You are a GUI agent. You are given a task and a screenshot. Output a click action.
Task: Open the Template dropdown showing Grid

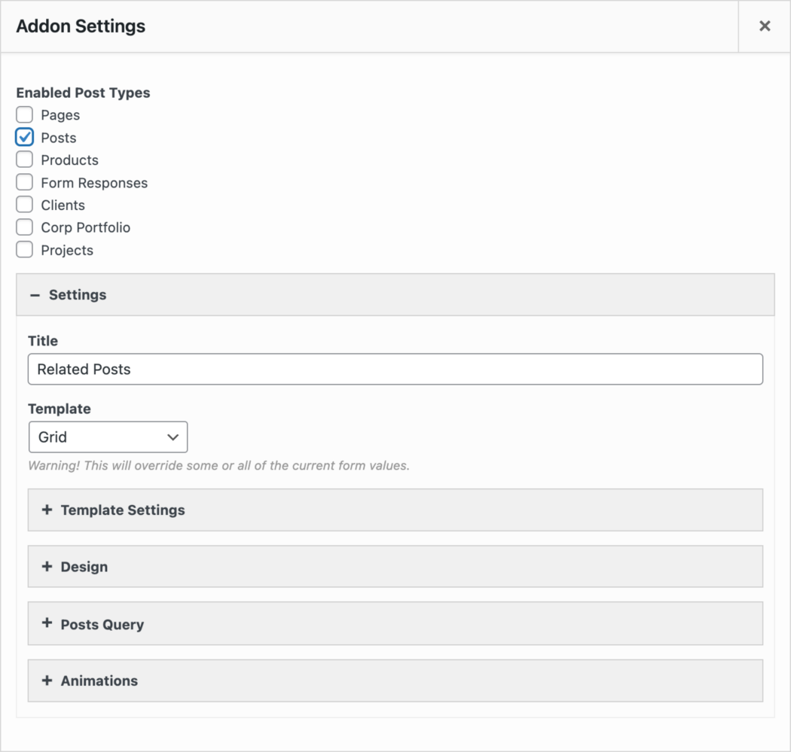coord(108,437)
